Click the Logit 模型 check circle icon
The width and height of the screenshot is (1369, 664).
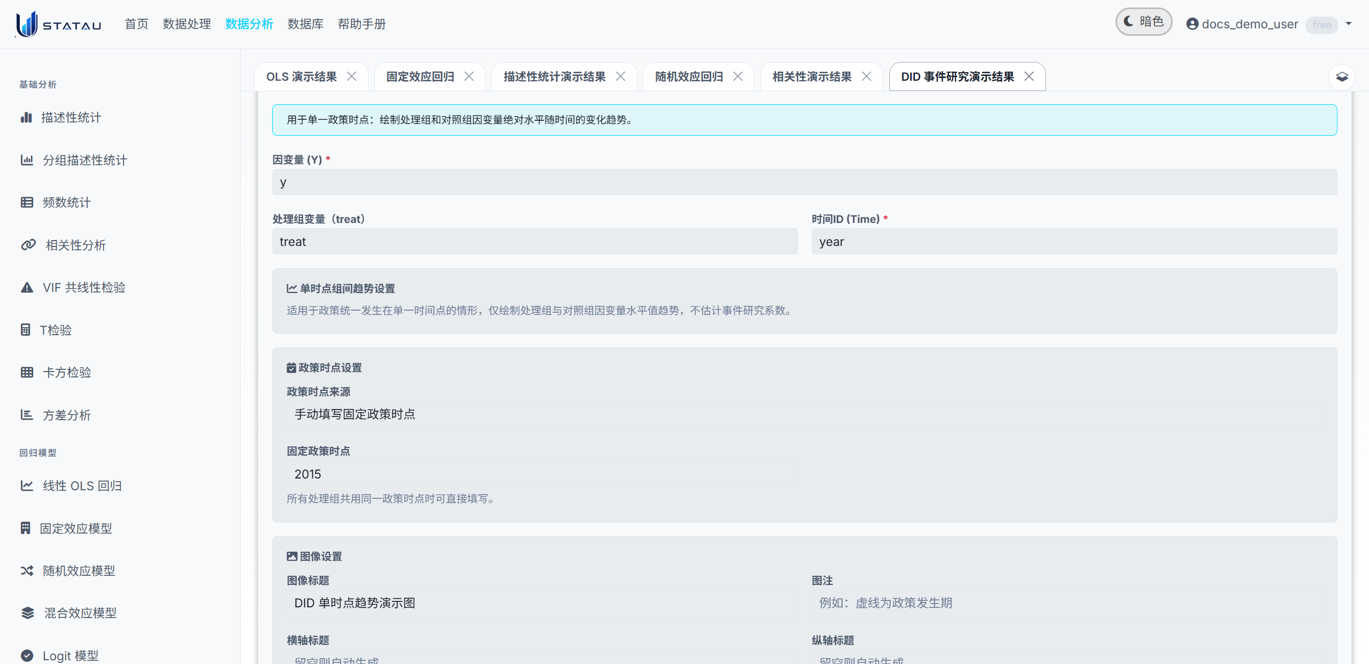pos(27,655)
